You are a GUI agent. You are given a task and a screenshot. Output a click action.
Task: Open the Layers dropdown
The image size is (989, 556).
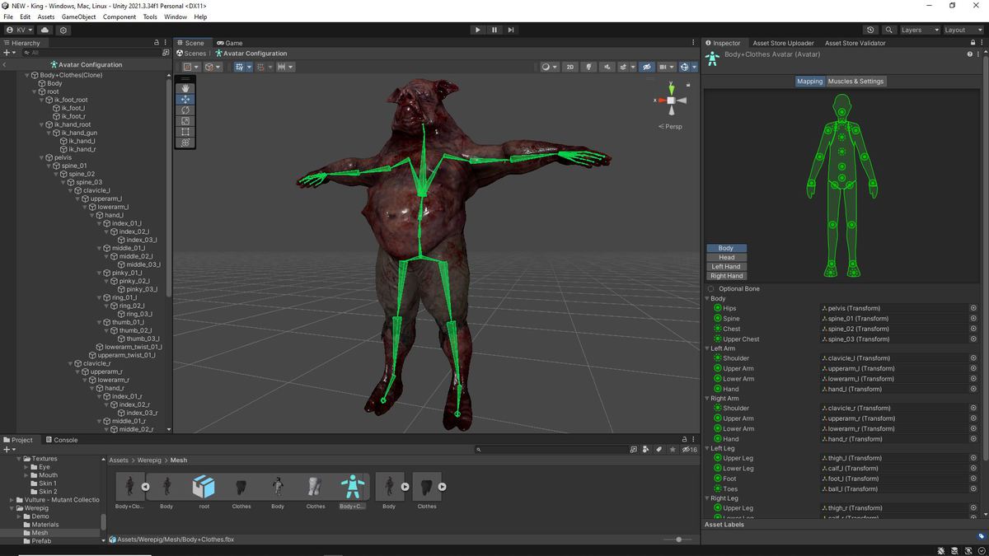920,30
